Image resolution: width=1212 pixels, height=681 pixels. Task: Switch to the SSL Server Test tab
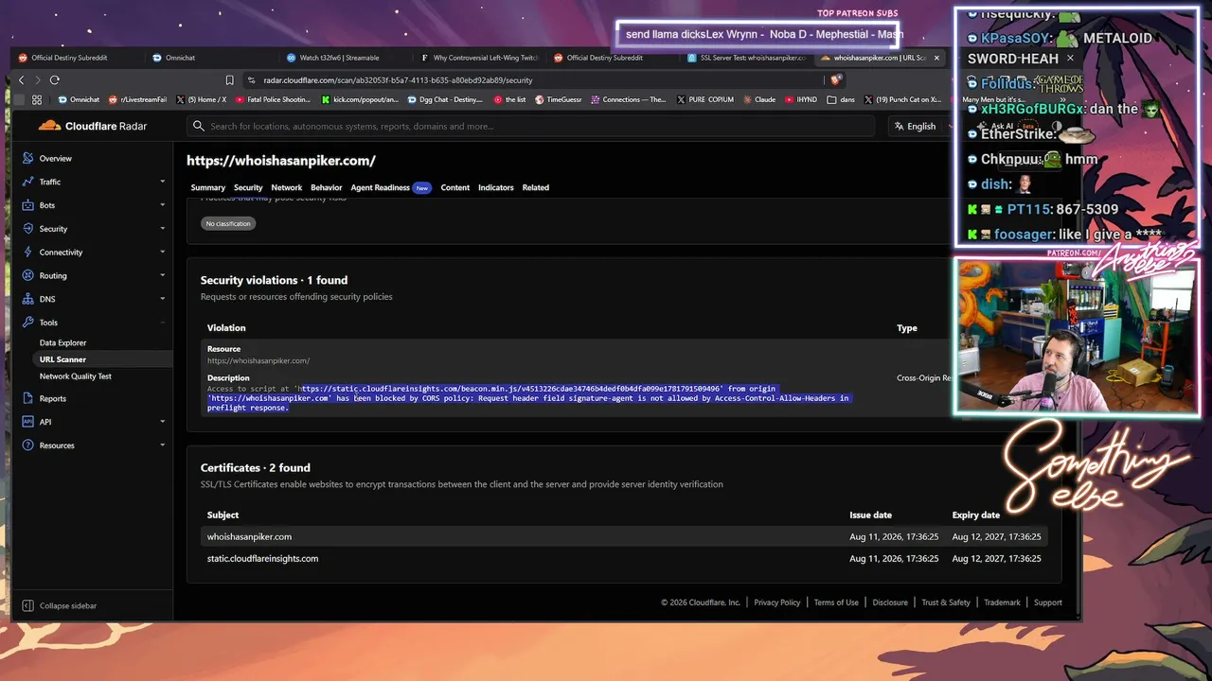[x=748, y=58]
